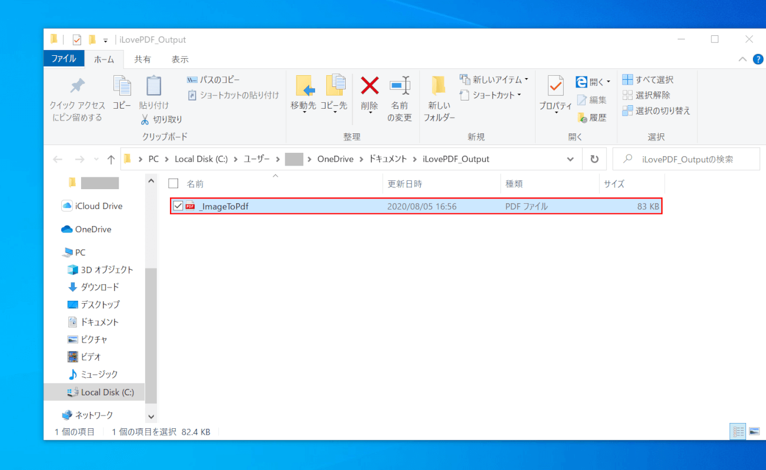The image size is (766, 470).
Task: Click the red Delete (削除) icon
Action: [369, 86]
